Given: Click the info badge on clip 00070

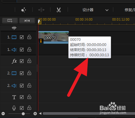Looking at the screenshot, I should [41, 41].
